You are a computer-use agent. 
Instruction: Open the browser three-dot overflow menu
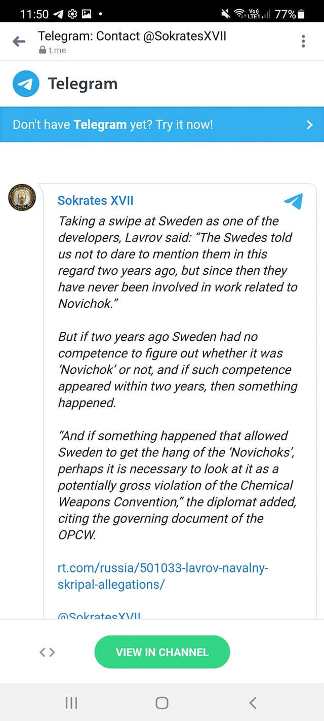click(x=303, y=41)
